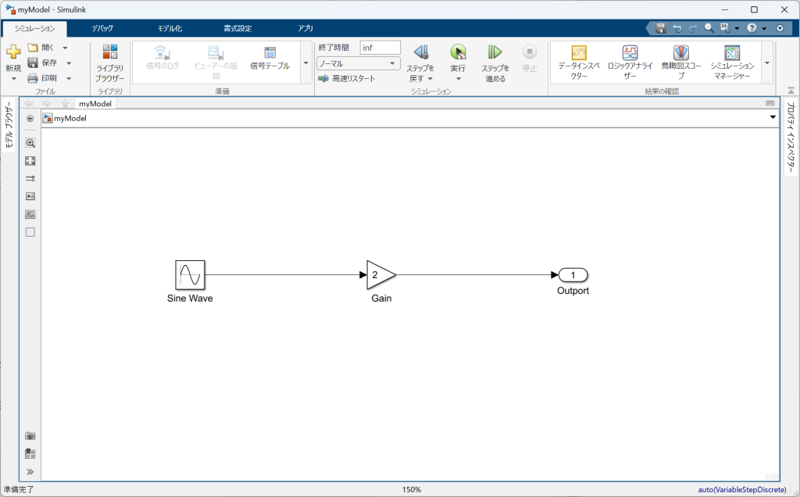The height and width of the screenshot is (497, 800).
Task: Click the ステップを進める (Step Forward) icon
Action: [495, 53]
